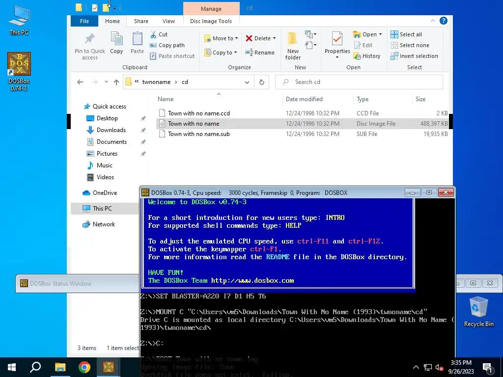Switch to DOSBox taskbar button

point(109,367)
